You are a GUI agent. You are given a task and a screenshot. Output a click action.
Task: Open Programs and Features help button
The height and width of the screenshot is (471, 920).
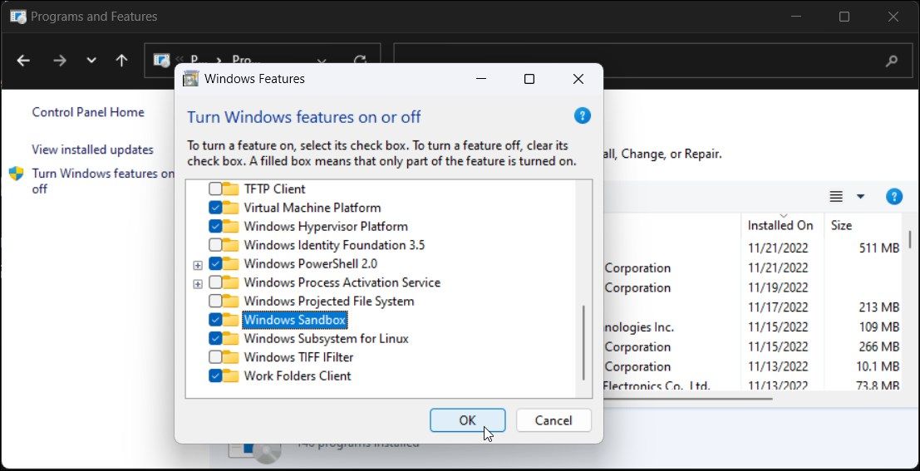tap(894, 197)
